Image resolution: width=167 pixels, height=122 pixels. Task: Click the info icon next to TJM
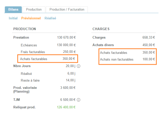(x=79, y=100)
